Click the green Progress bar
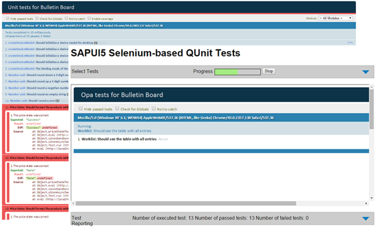This screenshot has height=231, width=379. (x=237, y=71)
